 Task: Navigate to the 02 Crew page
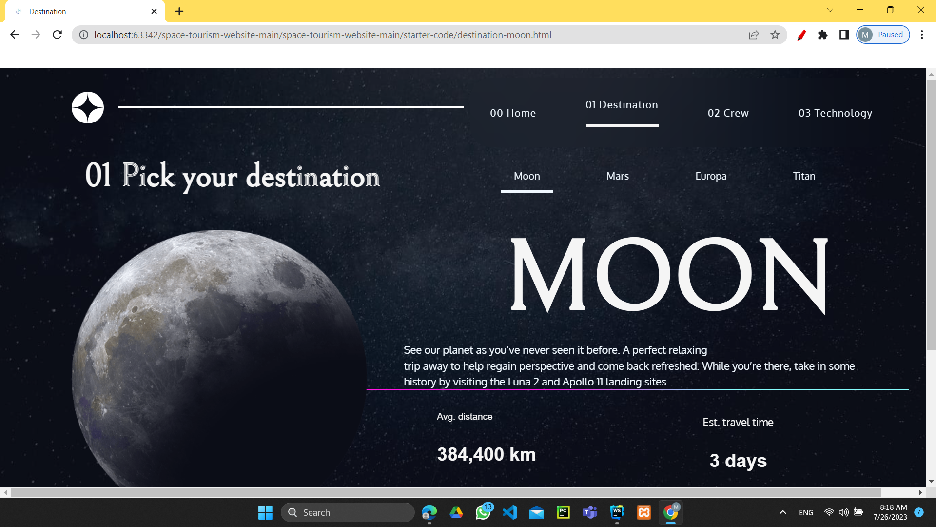coord(728,113)
